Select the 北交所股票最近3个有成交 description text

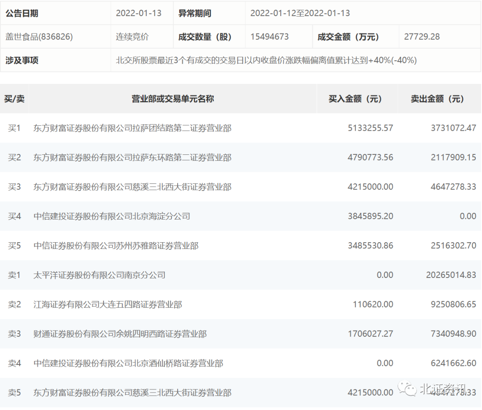point(266,60)
